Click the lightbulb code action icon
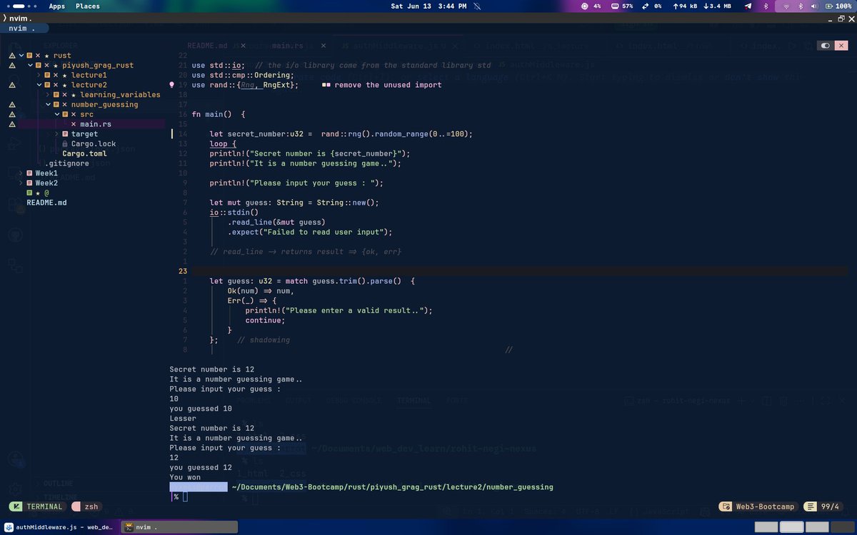 [171, 85]
